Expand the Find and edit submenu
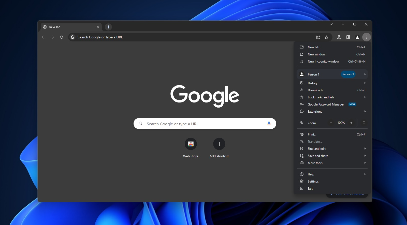 pyautogui.click(x=332, y=149)
